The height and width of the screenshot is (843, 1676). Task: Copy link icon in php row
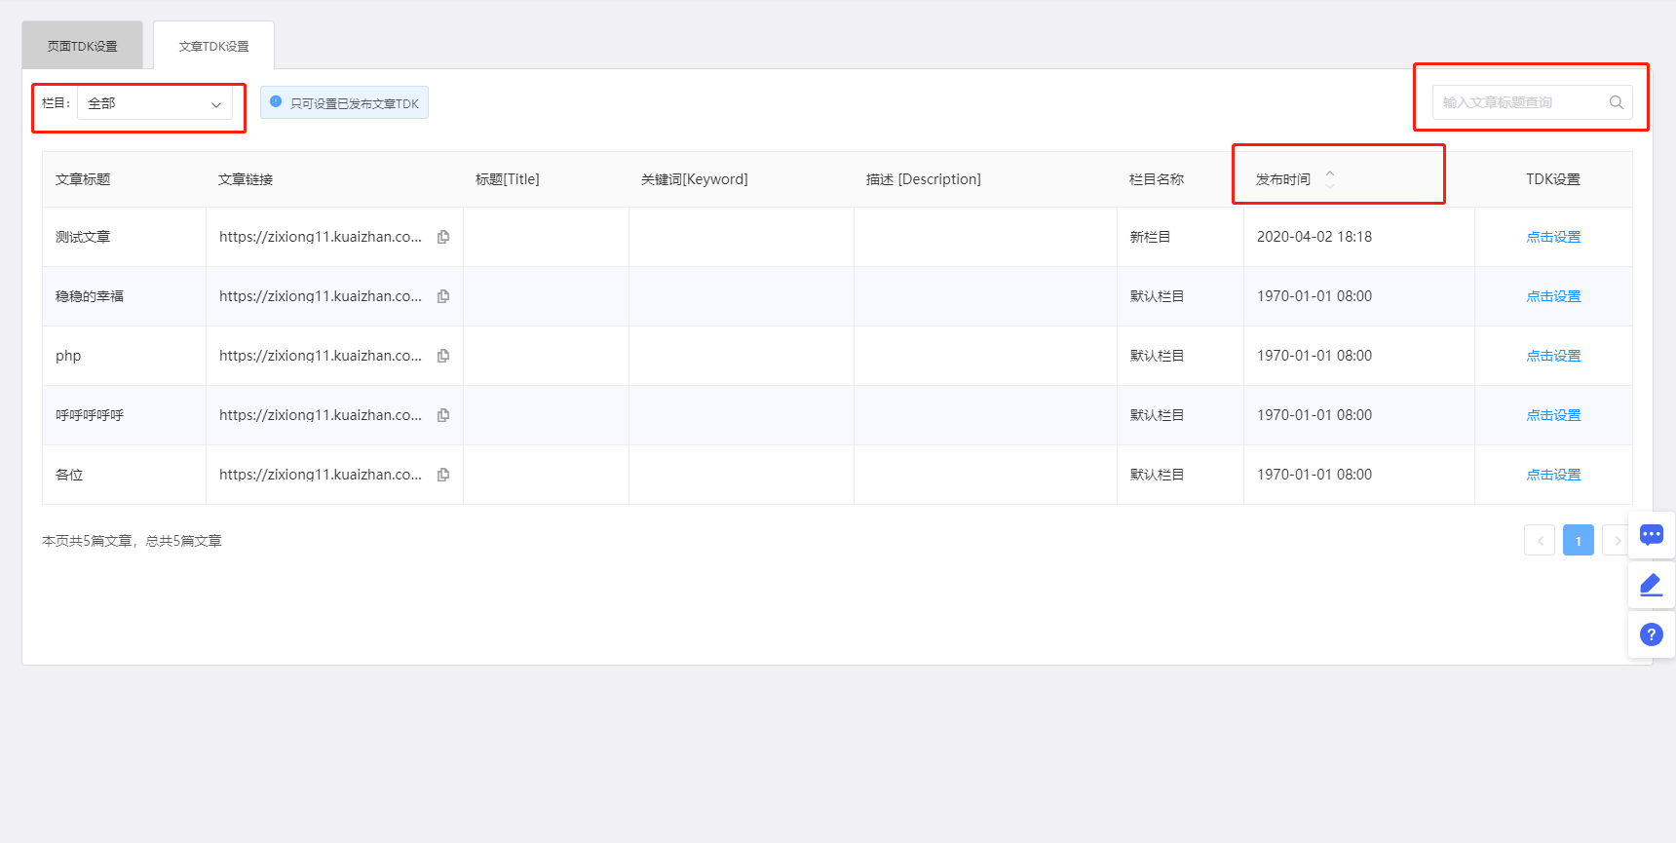coord(443,356)
